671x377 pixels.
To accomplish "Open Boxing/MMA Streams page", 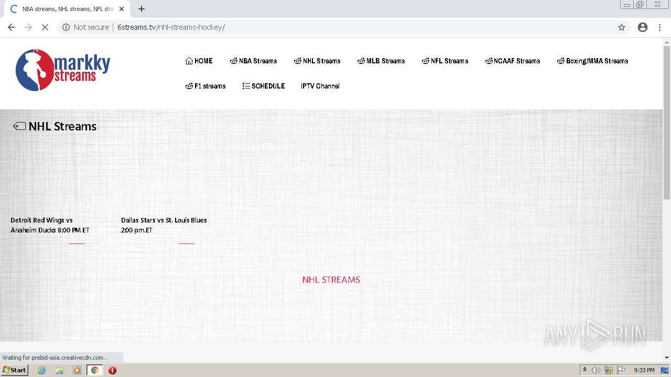I will (x=592, y=61).
